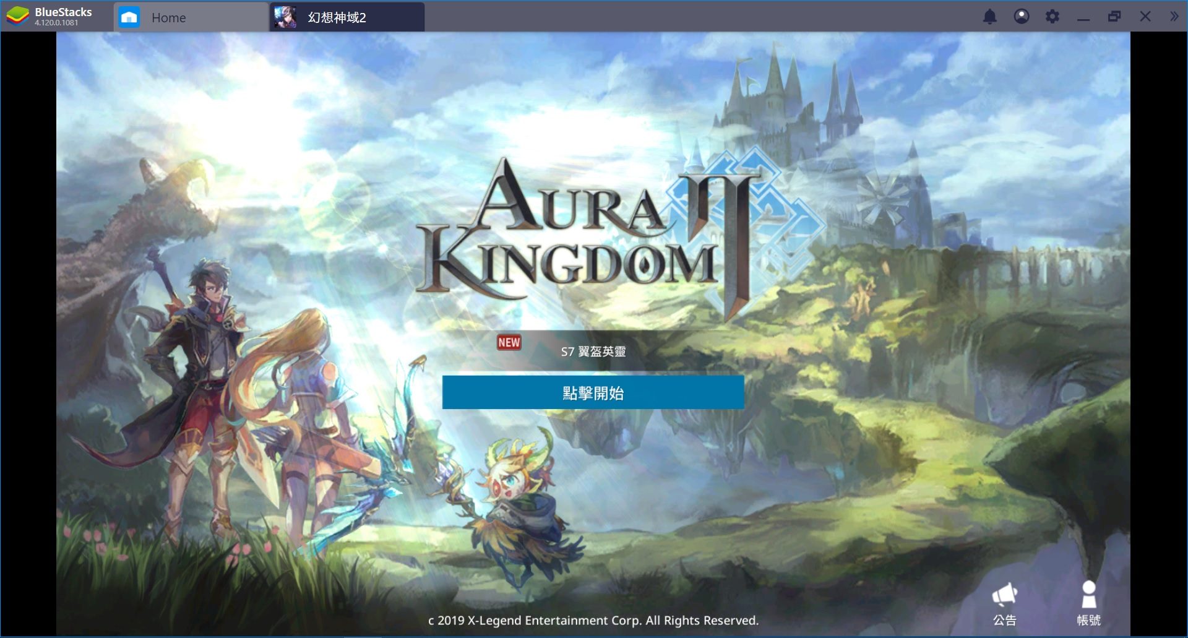Click the NEW badge beside server name
The width and height of the screenshot is (1188, 638).
(x=509, y=342)
